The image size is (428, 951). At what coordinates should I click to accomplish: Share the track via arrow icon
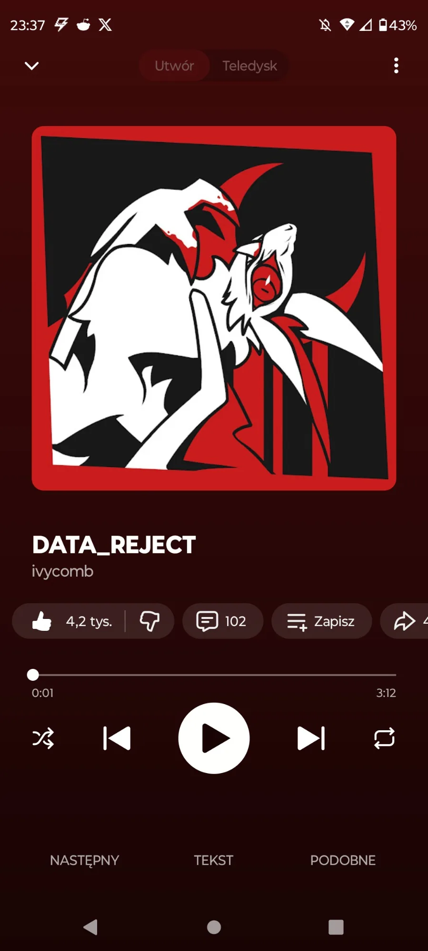click(x=405, y=621)
